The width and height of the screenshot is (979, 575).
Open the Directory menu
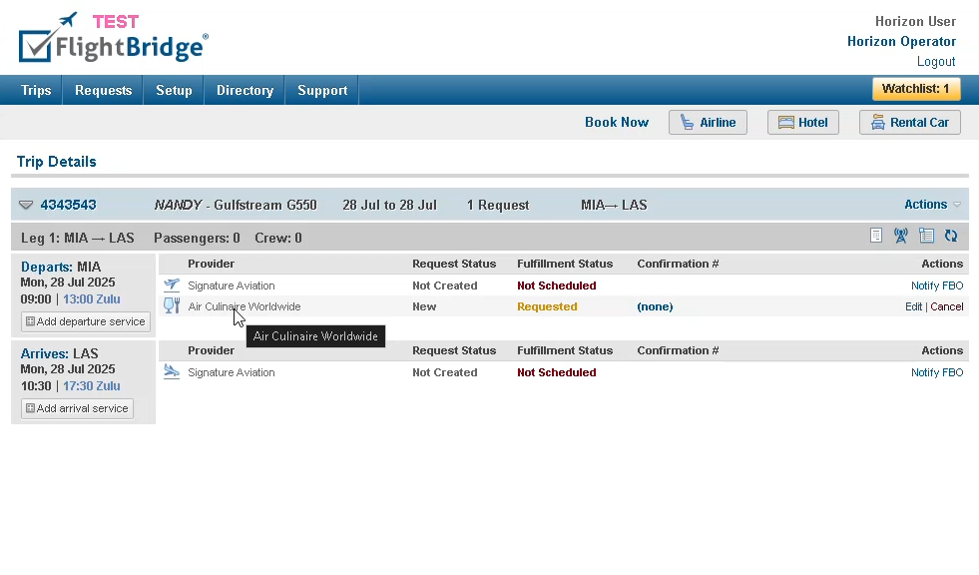coord(245,91)
